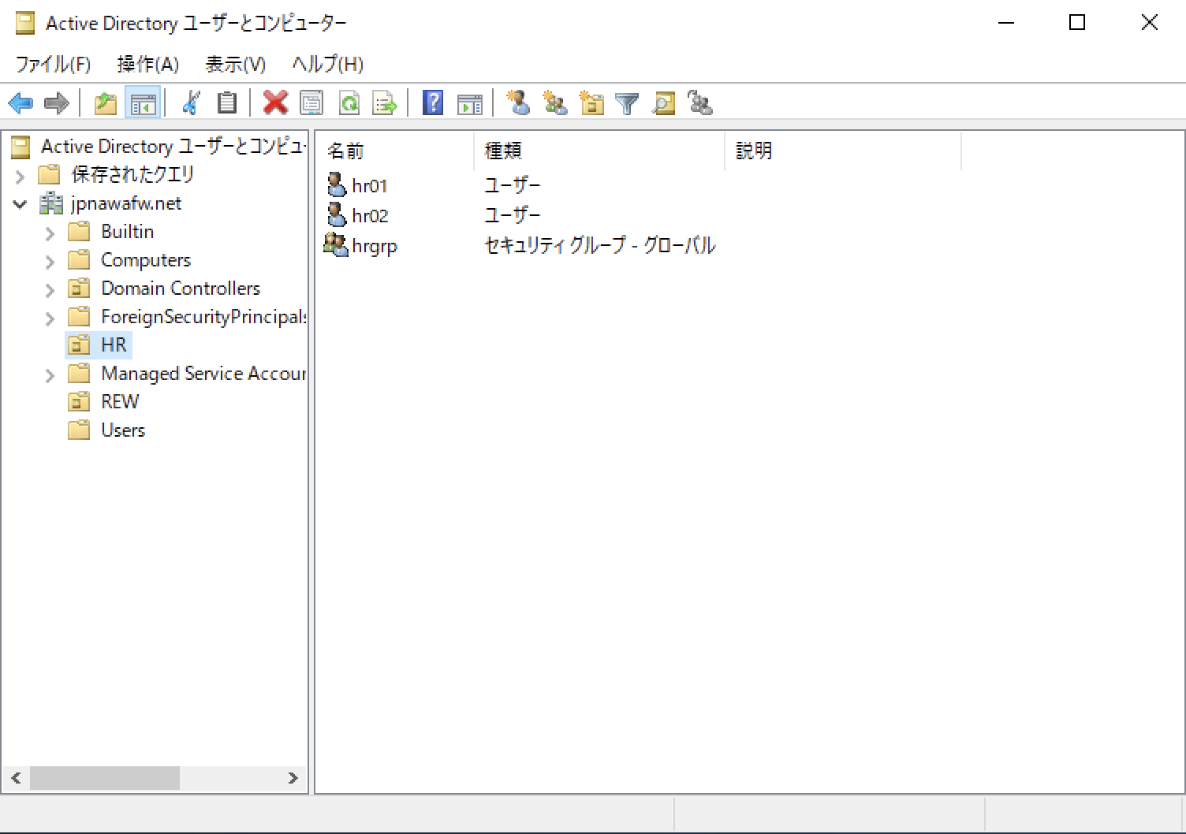Image resolution: width=1186 pixels, height=834 pixels.
Task: Click the Find objects icon
Action: (x=664, y=102)
